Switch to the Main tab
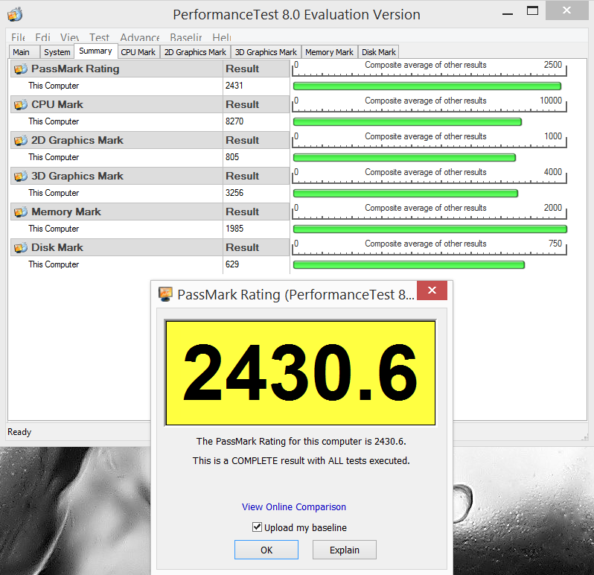 pos(25,52)
